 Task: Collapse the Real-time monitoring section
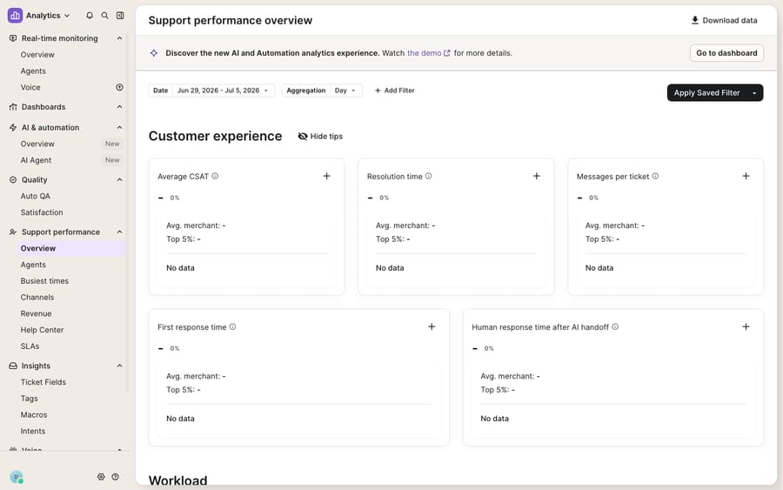(x=119, y=38)
